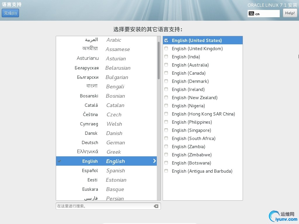Clear the search field with the backspace icon

tap(156, 206)
